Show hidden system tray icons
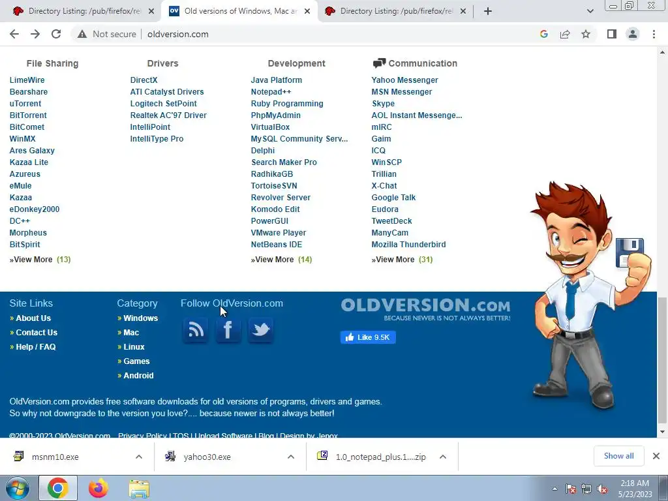The image size is (668, 501). [x=554, y=489]
